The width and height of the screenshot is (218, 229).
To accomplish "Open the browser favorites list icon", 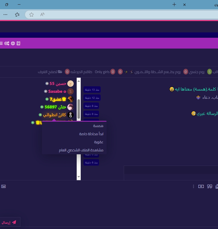I will pyautogui.click(x=17, y=15).
